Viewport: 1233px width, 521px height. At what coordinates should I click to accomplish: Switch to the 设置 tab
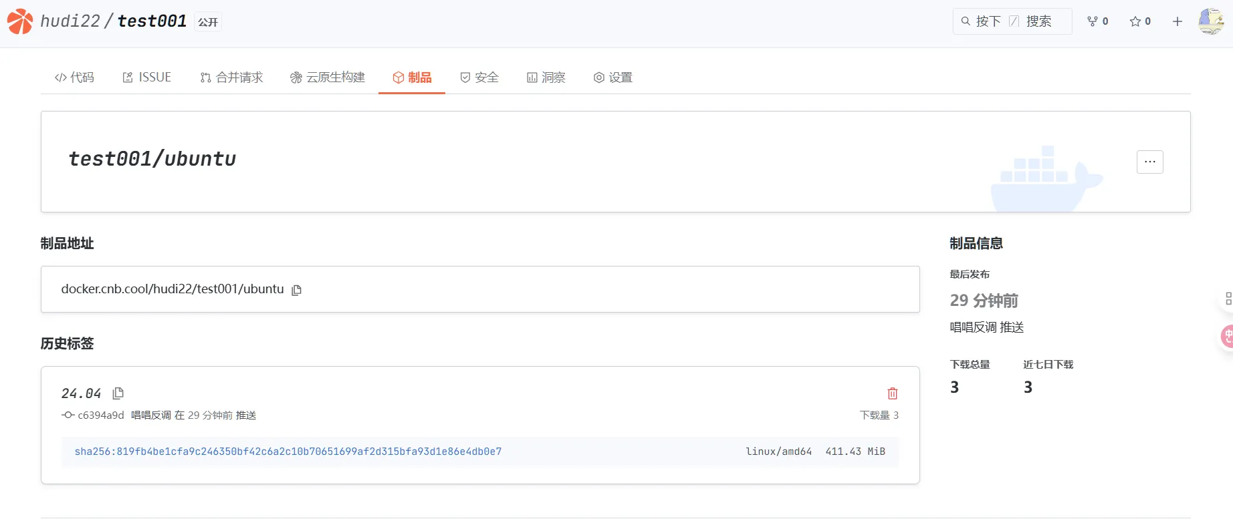click(x=613, y=77)
